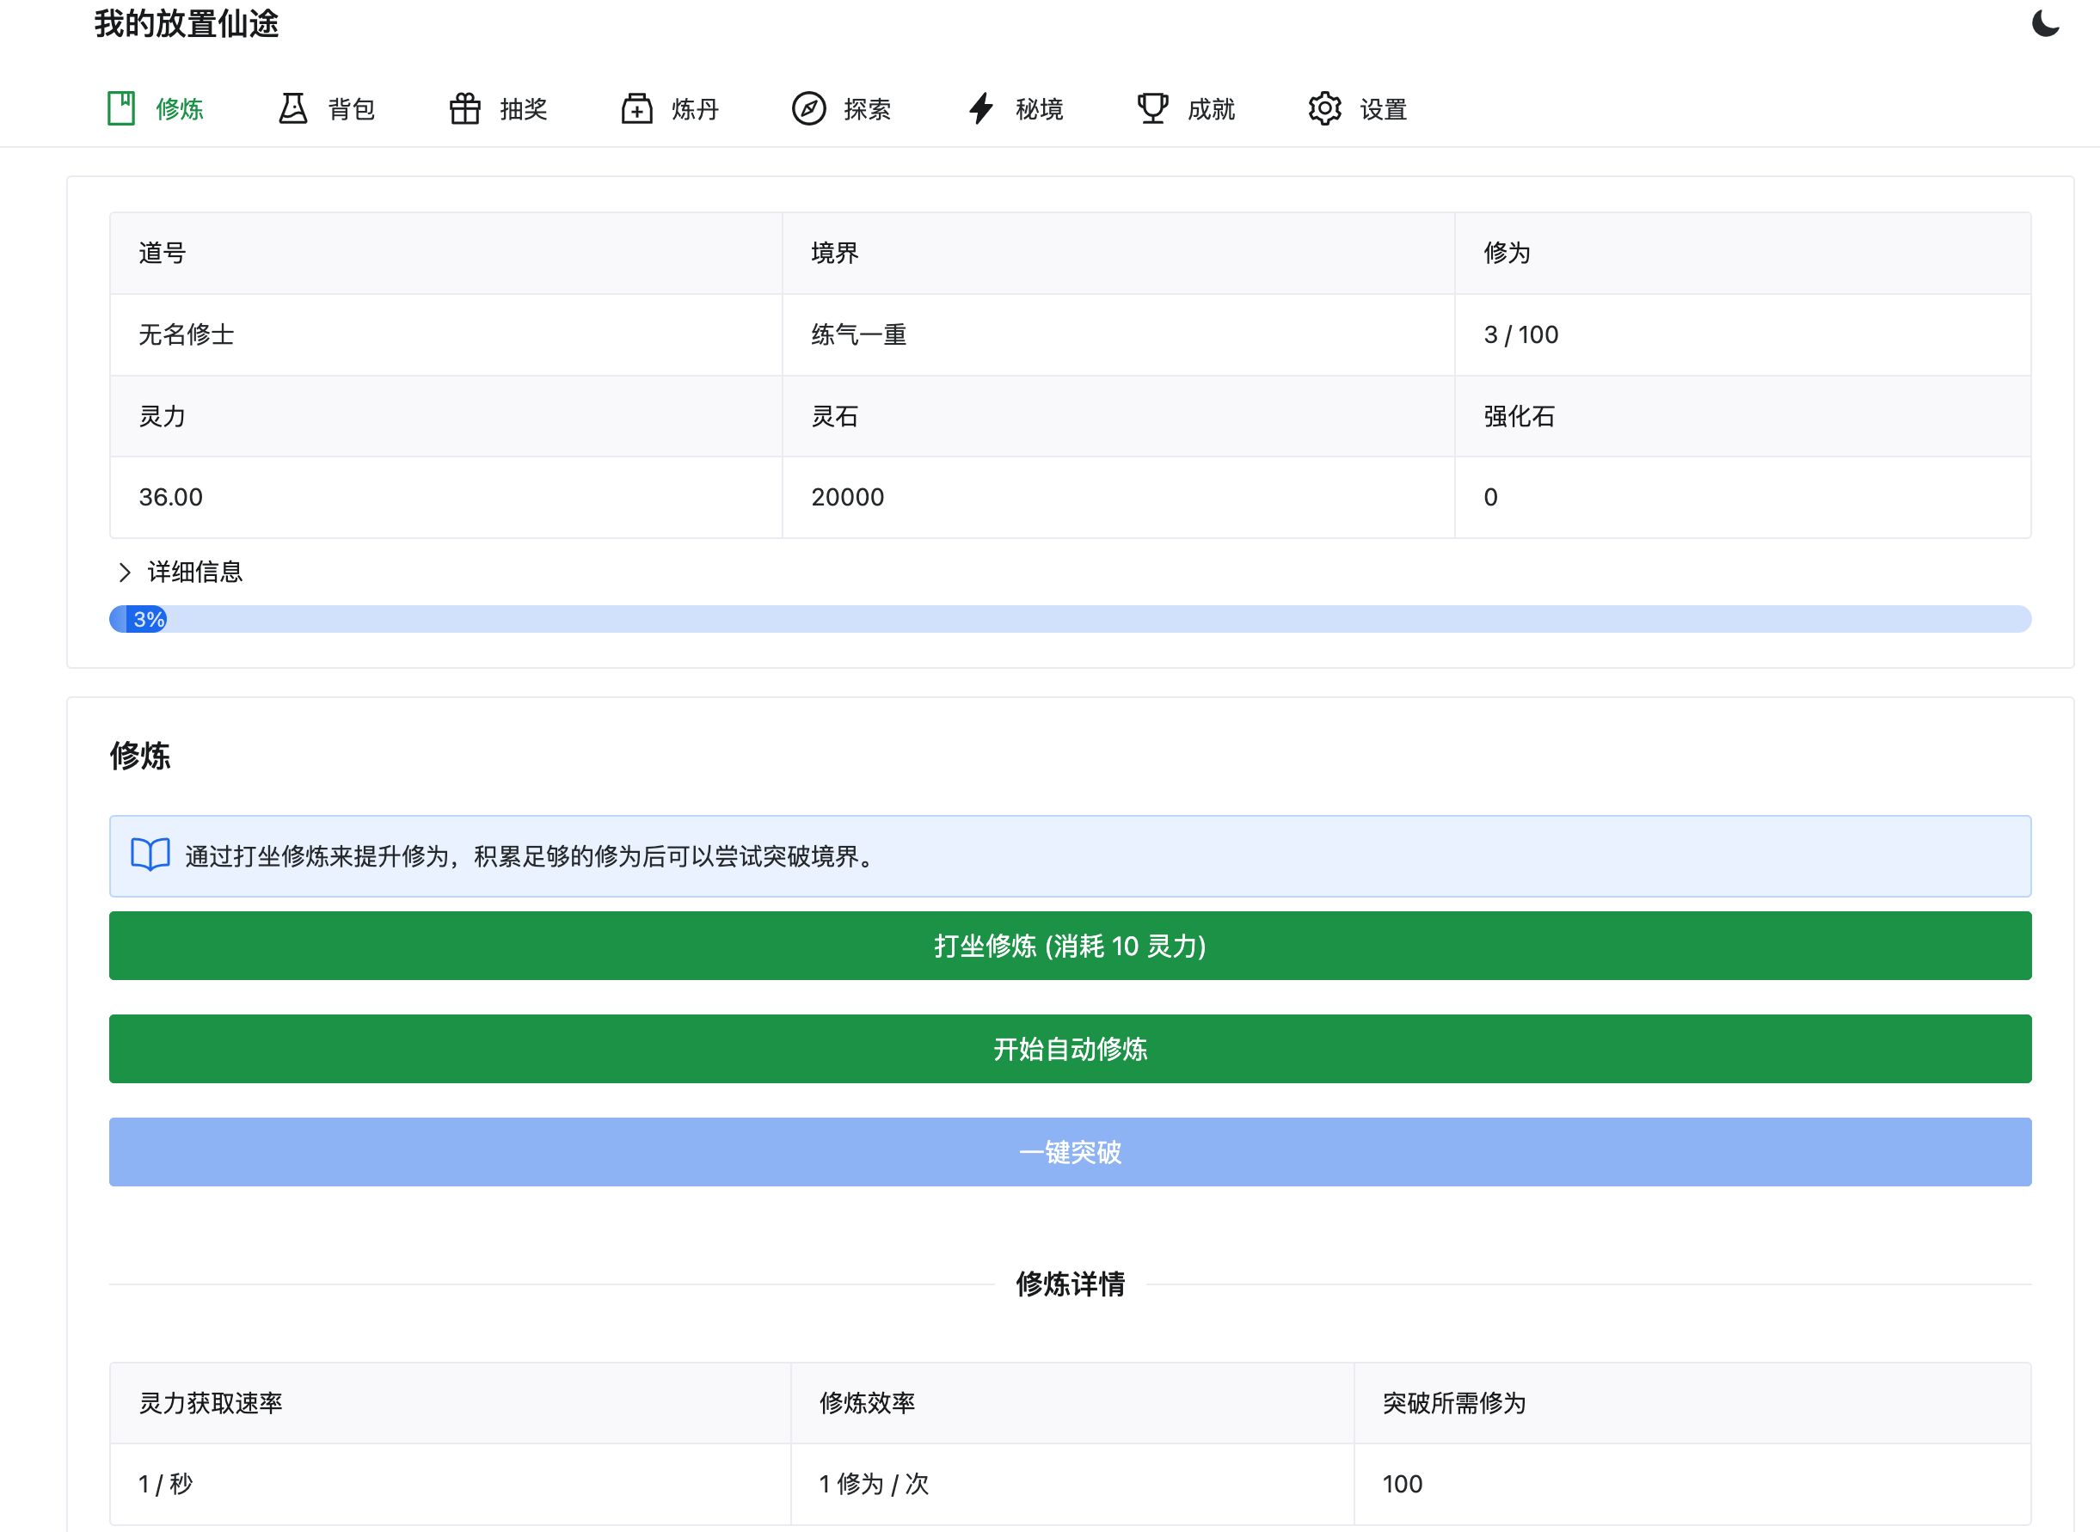Click the 设置 gear icon
Screen dimensions: 2100x1532
[x=1324, y=108]
